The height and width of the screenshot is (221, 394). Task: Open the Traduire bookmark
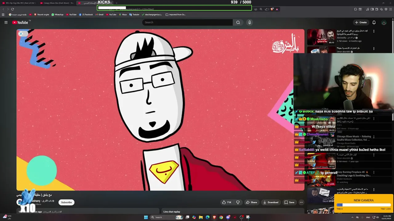click(134, 14)
